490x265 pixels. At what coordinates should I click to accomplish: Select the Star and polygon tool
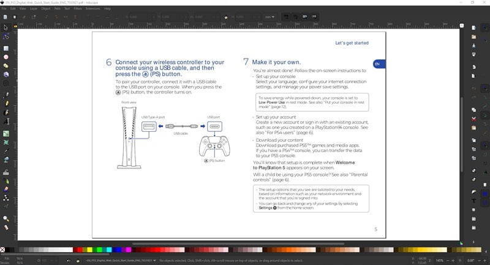tap(6, 66)
